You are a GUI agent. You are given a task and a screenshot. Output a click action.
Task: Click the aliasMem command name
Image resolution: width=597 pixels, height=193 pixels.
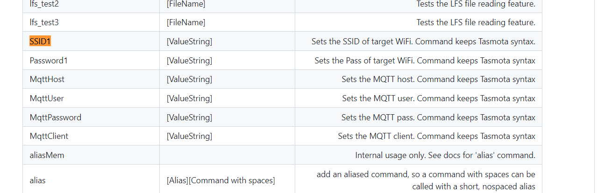coord(47,155)
